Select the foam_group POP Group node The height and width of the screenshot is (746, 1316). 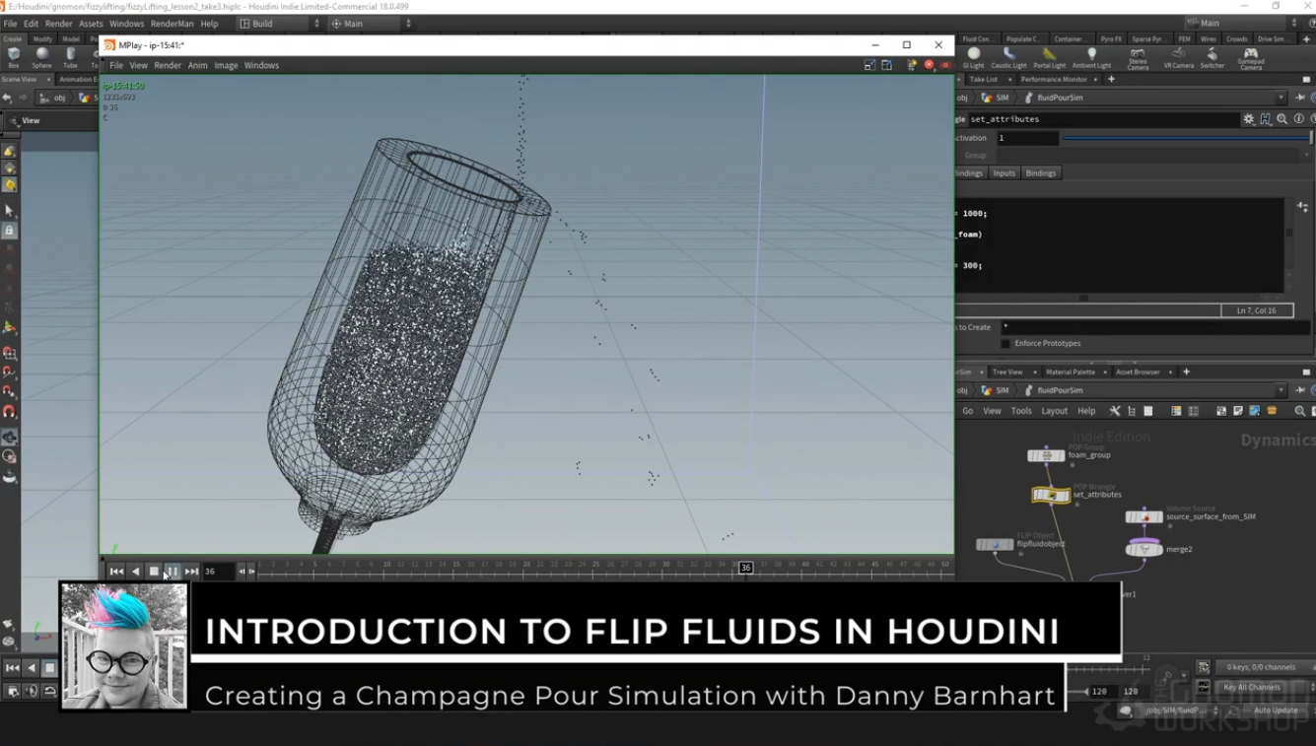pos(1046,455)
